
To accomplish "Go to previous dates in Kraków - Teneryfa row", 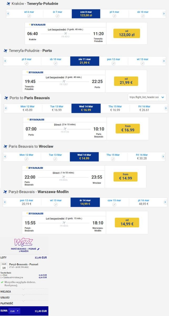I will click(x=8, y=14).
